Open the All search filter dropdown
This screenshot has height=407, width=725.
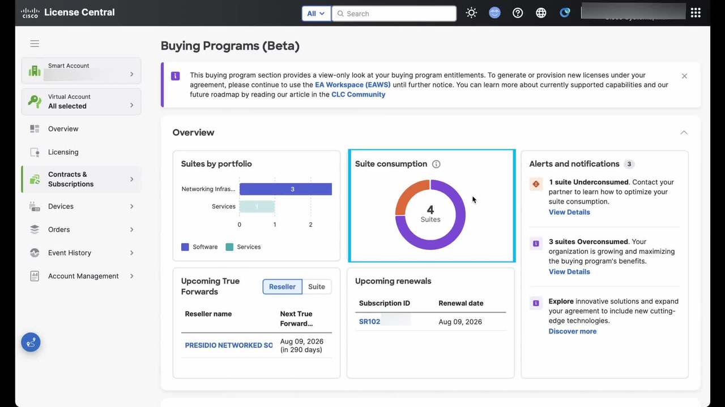[x=316, y=14]
